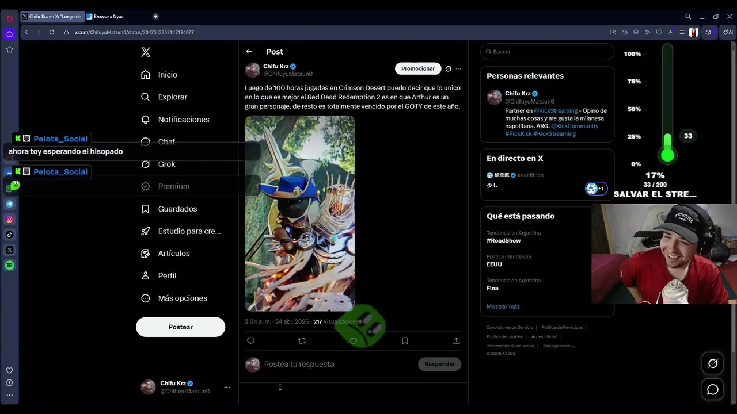
Task: Click the Postear button
Action: click(x=180, y=327)
